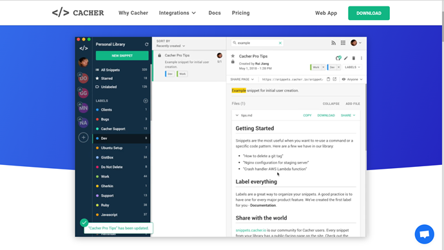
Task: Click the search field containing example
Action: [x=257, y=43]
